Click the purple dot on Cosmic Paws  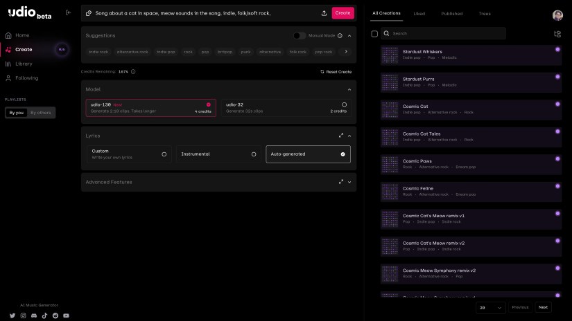coord(557,158)
